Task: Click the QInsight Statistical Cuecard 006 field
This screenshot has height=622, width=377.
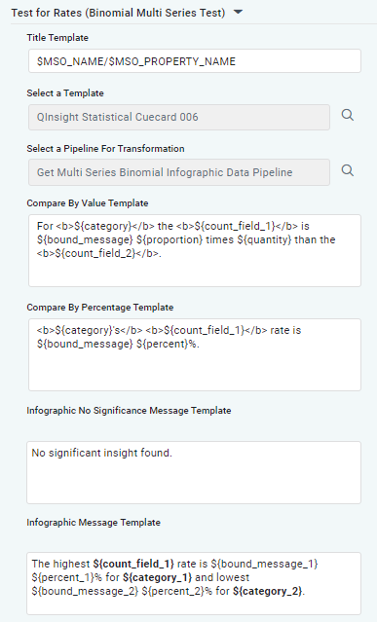Action: [x=179, y=117]
